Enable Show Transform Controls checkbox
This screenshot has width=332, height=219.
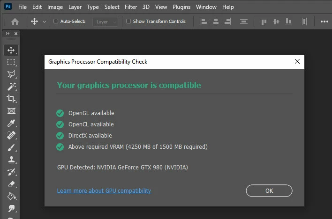point(128,21)
